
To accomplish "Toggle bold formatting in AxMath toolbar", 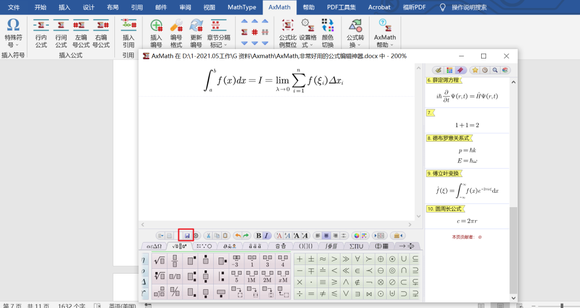I will [x=259, y=236].
